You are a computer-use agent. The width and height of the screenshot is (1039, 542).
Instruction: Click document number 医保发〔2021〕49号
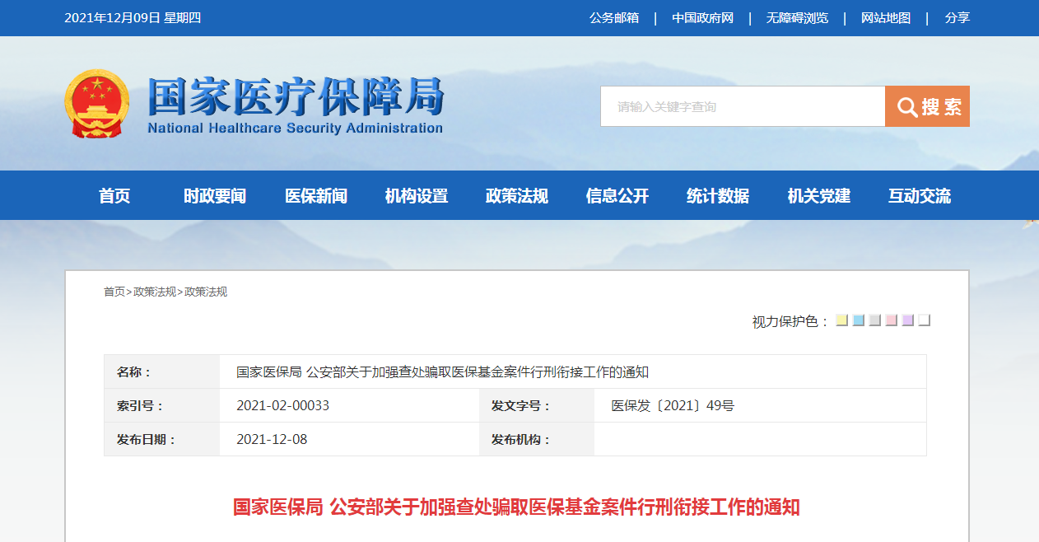[673, 406]
